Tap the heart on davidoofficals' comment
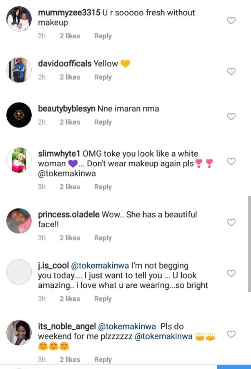This screenshot has height=369, width=251. click(231, 72)
